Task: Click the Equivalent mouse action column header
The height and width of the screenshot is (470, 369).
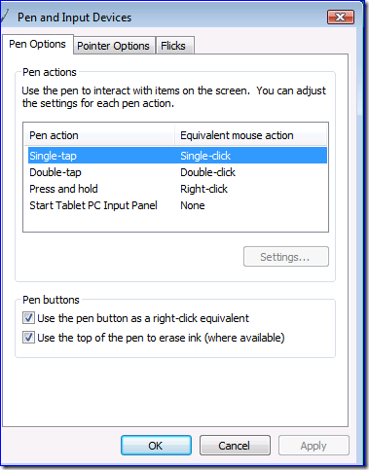Action: tap(250, 135)
